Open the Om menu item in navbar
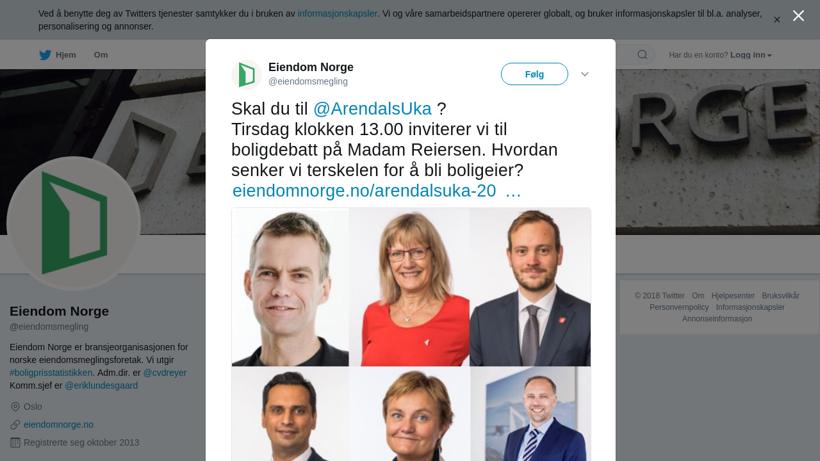This screenshot has height=461, width=820. point(101,55)
